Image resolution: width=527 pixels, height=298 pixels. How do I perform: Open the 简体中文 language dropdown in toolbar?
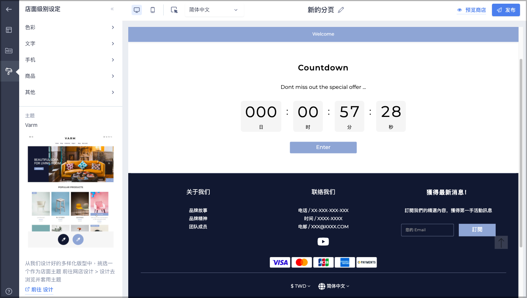point(214,10)
